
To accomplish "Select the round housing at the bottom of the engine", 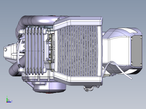I will pos(49,87).
